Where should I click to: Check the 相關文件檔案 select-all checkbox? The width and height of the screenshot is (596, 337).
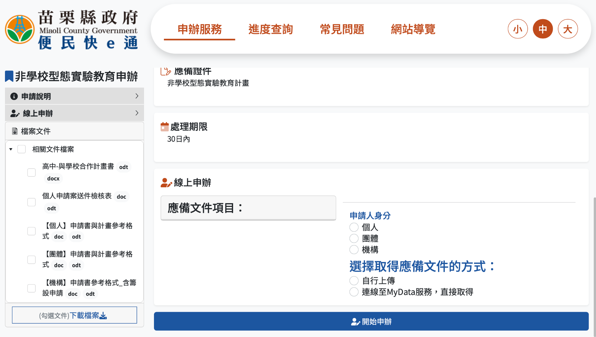(x=21, y=149)
